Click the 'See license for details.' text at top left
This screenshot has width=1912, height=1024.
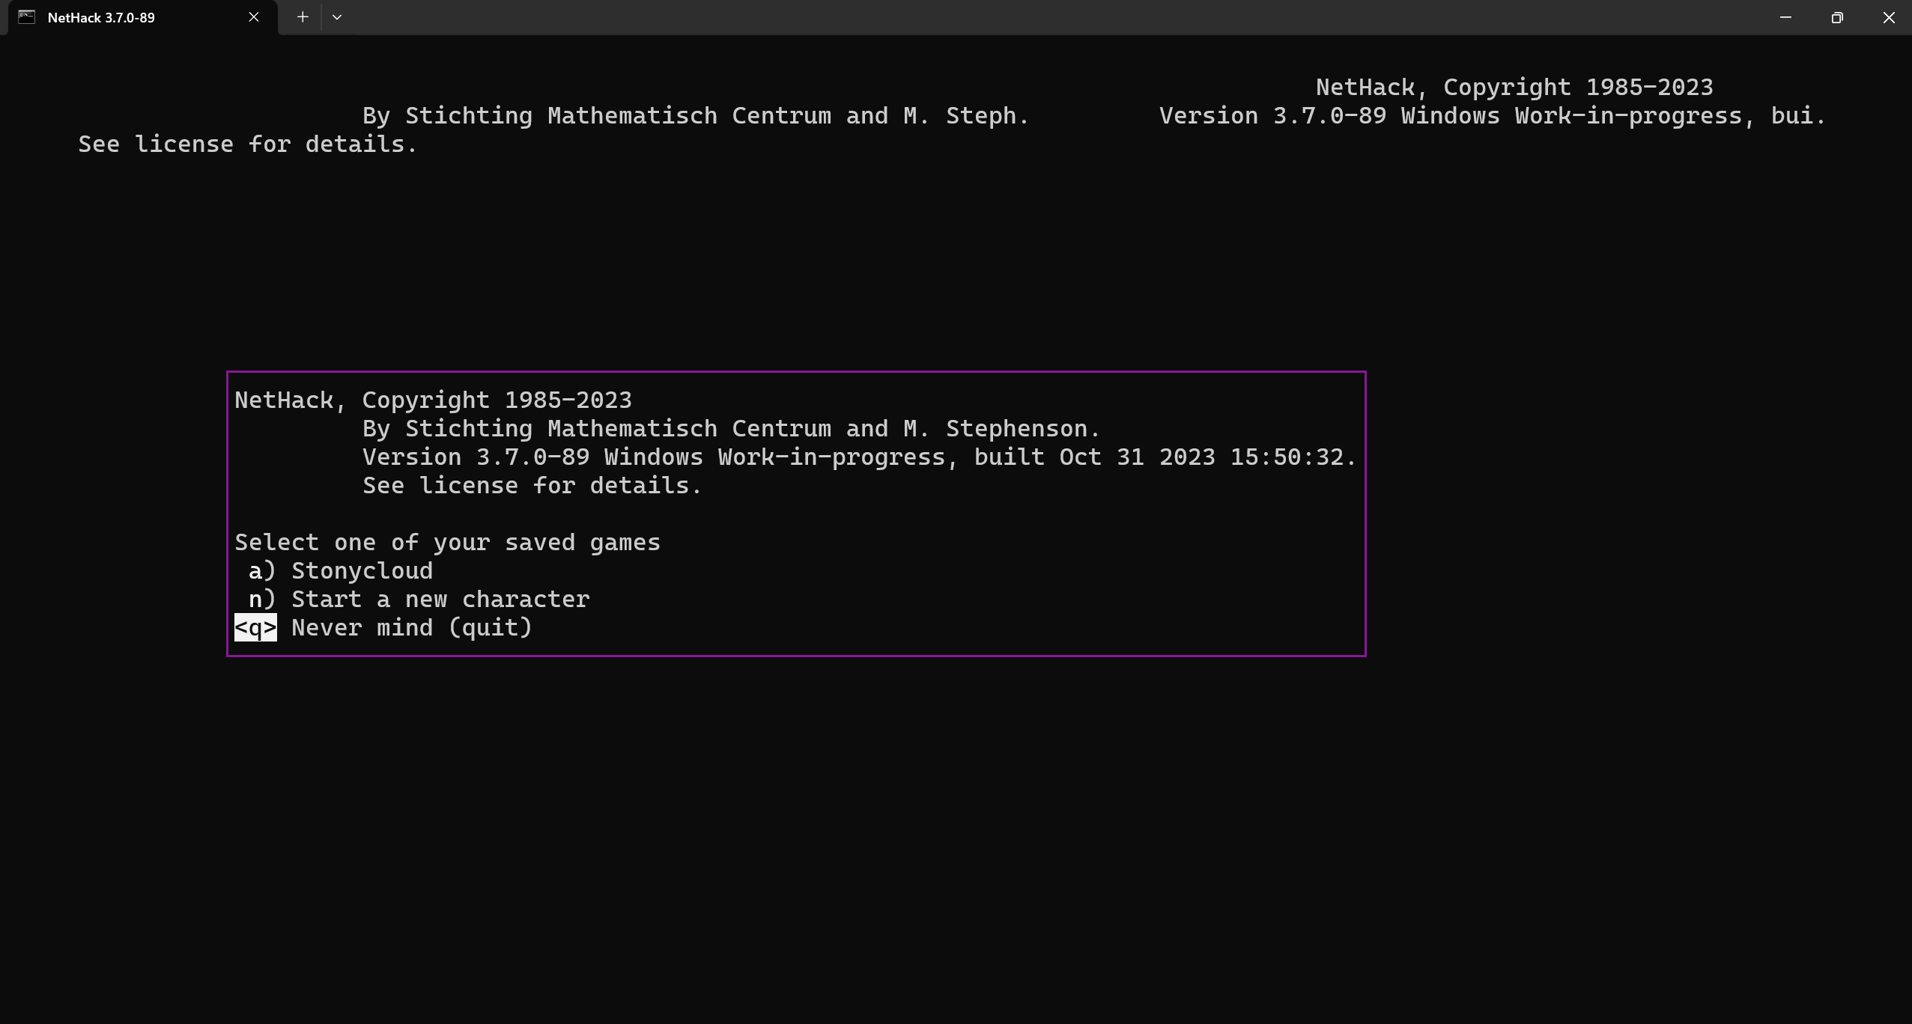[248, 144]
